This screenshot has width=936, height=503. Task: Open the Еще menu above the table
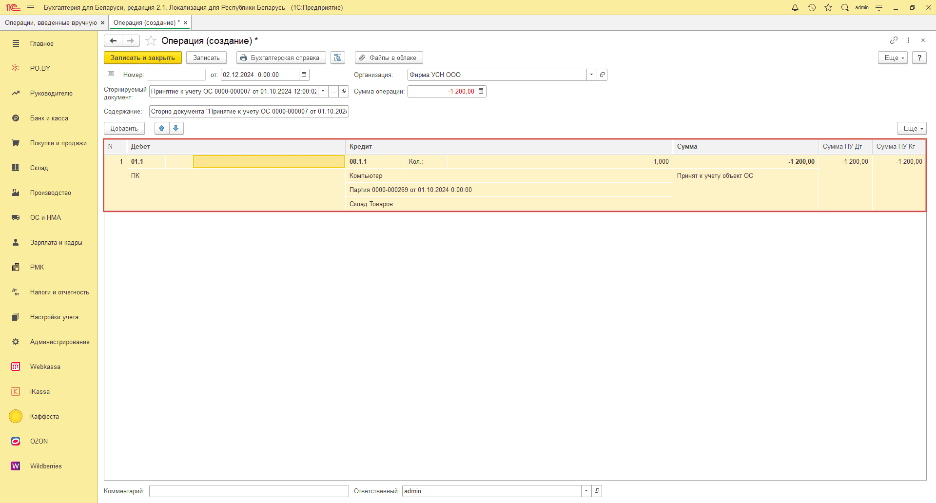click(911, 128)
